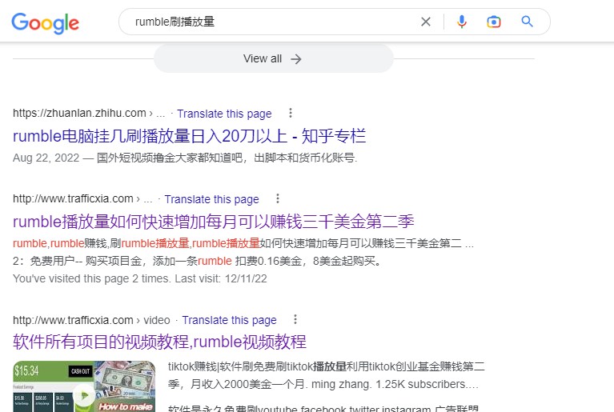
Task: Click the Aug 22, 2022 snippet text
Action: coord(185,158)
